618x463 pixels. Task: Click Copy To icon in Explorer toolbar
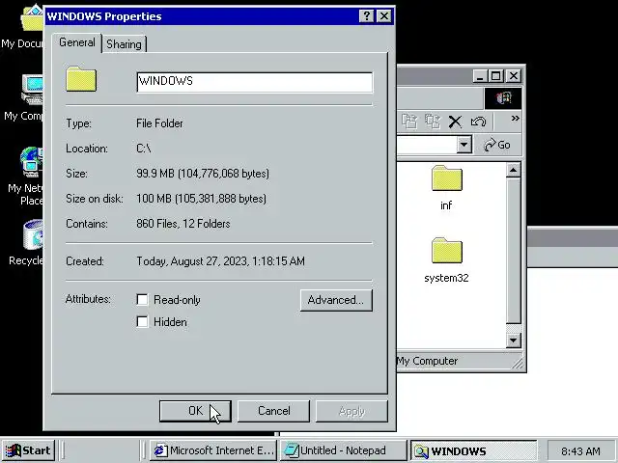click(432, 122)
